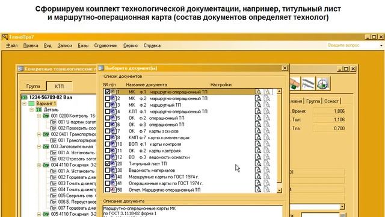The height and width of the screenshot is (217, 385).
Task: Click preview icon for 3 МК ф.2 маршрутный ТП
Action: point(258,105)
